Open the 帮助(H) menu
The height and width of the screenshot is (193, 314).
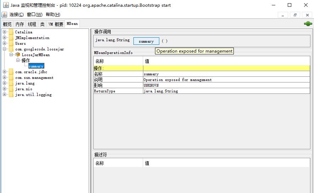[53, 15]
